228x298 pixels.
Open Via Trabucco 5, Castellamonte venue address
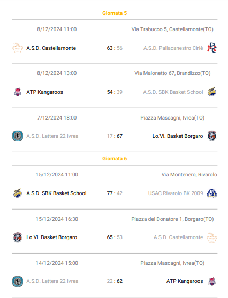point(172,29)
